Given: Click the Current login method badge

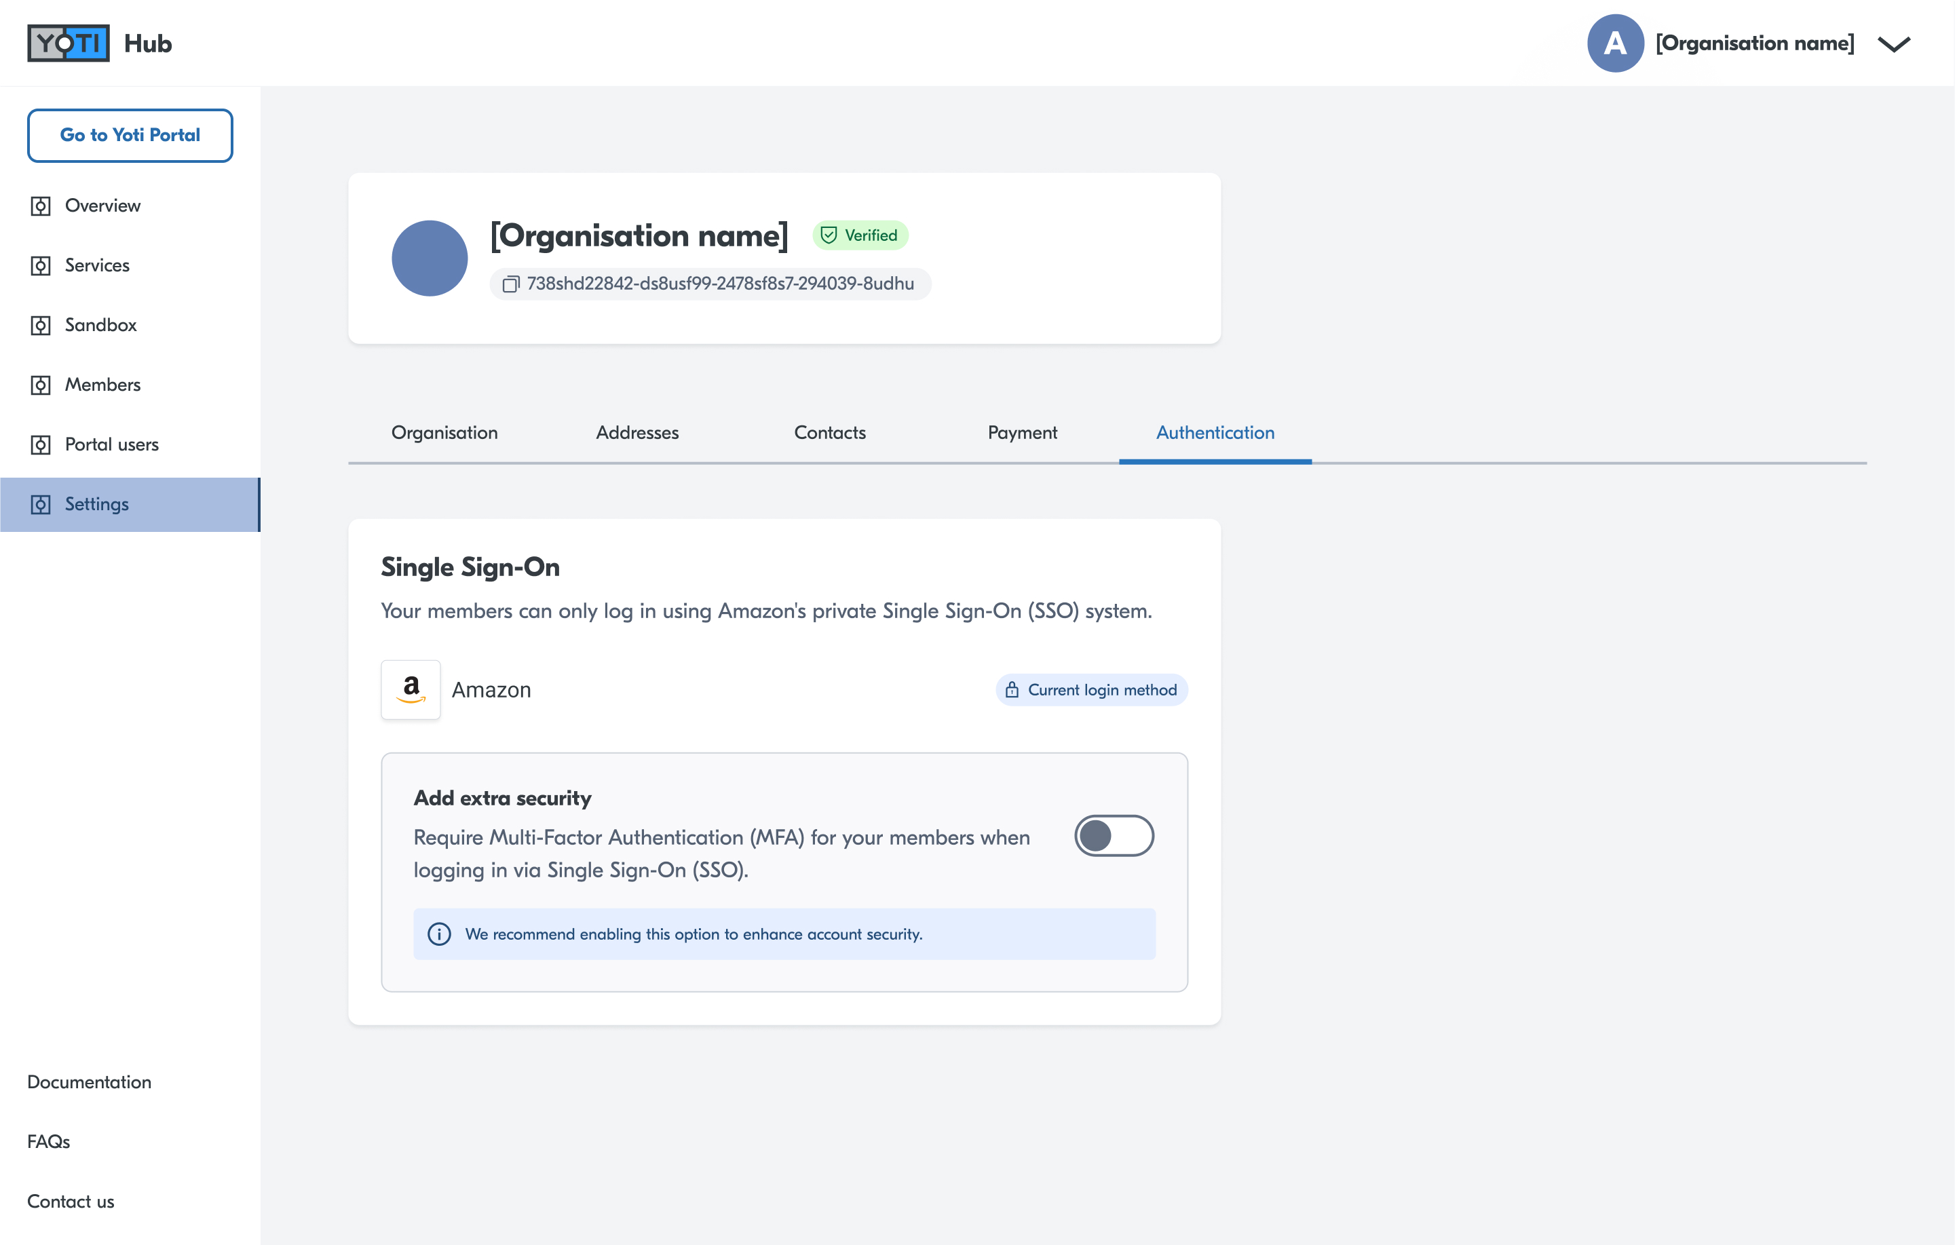Looking at the screenshot, I should pyautogui.click(x=1091, y=690).
